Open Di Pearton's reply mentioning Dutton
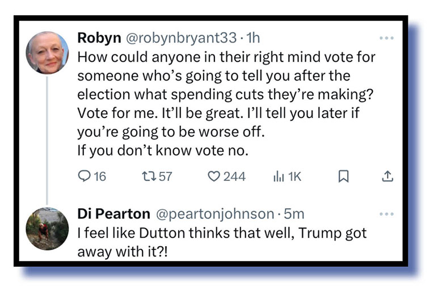 coord(221,241)
